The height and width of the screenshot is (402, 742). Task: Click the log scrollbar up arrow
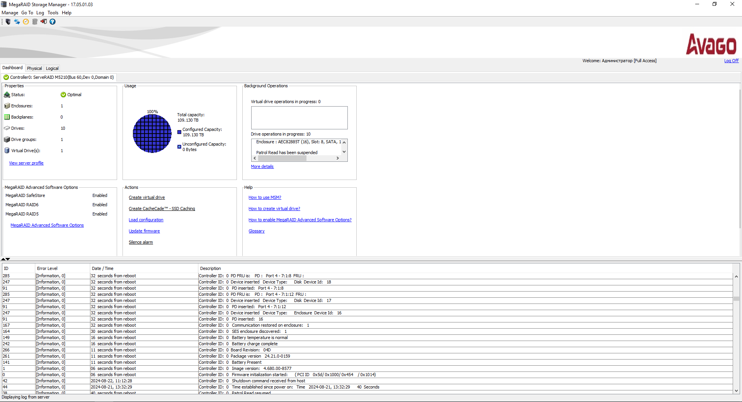[737, 276]
